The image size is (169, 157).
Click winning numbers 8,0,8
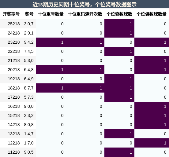[29, 125]
